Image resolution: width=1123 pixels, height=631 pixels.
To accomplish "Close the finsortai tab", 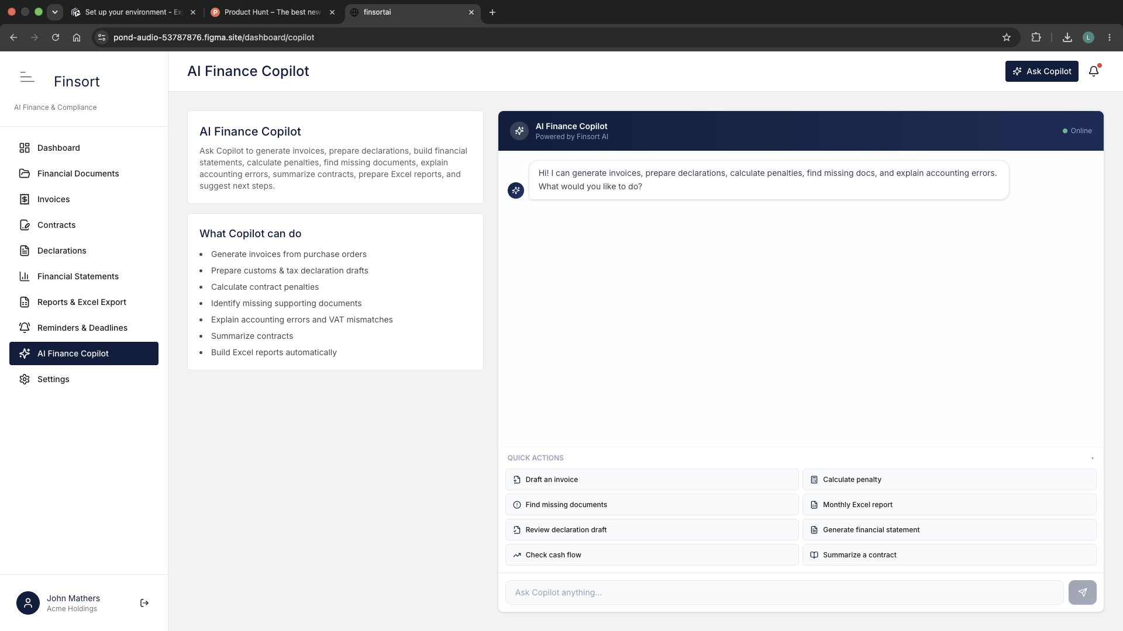I will tap(471, 12).
